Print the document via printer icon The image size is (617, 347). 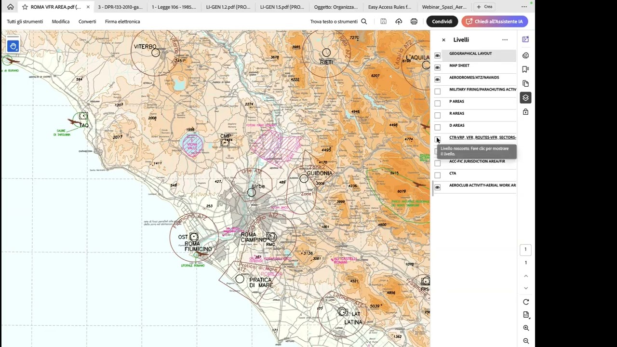pos(414,21)
